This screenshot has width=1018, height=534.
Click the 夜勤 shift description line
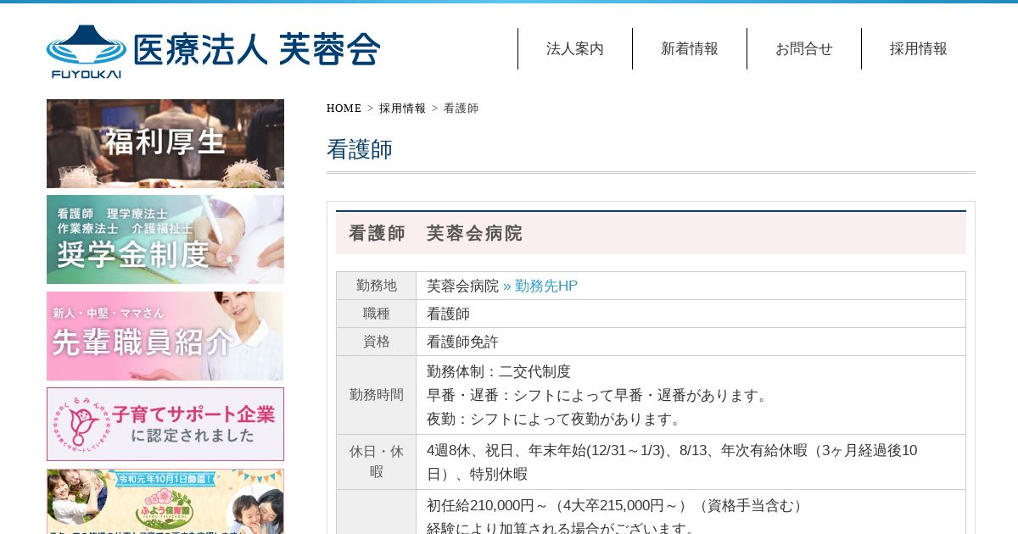click(557, 419)
